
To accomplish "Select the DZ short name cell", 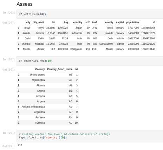I will [71, 91].
